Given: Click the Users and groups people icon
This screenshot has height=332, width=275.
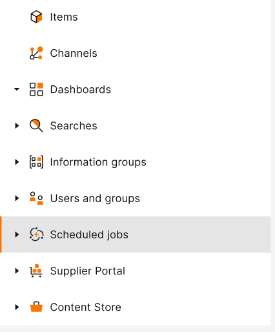Looking at the screenshot, I should coord(36,198).
